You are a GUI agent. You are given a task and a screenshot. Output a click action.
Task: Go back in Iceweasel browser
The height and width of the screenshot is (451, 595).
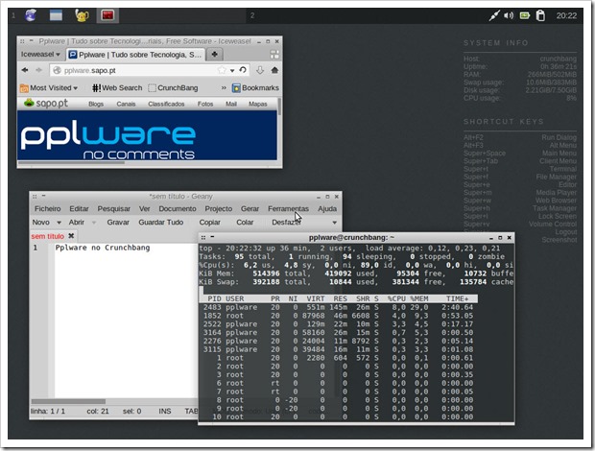coord(25,70)
